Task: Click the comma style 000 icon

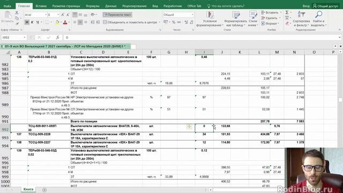Action: point(179,22)
